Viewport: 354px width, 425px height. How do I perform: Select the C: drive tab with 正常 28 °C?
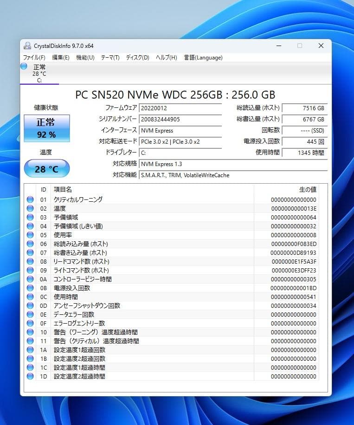(x=39, y=73)
